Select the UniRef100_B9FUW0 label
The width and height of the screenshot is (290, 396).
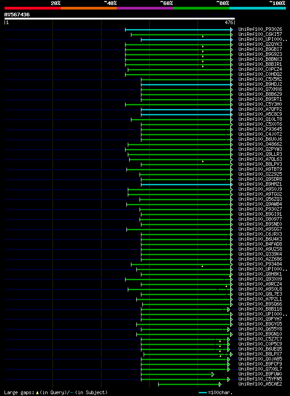point(260,374)
